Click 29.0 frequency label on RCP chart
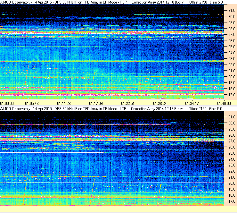The image size is (237, 213). point(232,22)
